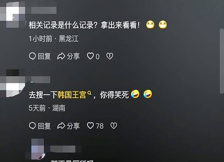
Task: Open the nested reply user's avatar
Action: (38, 149)
